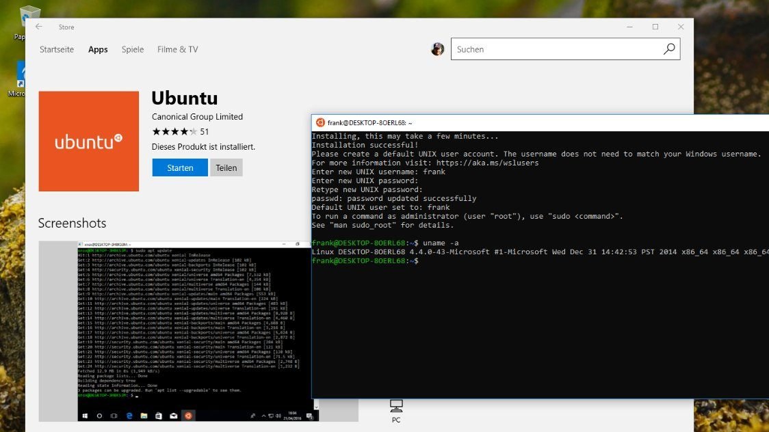Image resolution: width=769 pixels, height=432 pixels.
Task: Click the Teilen share button
Action: 226,167
